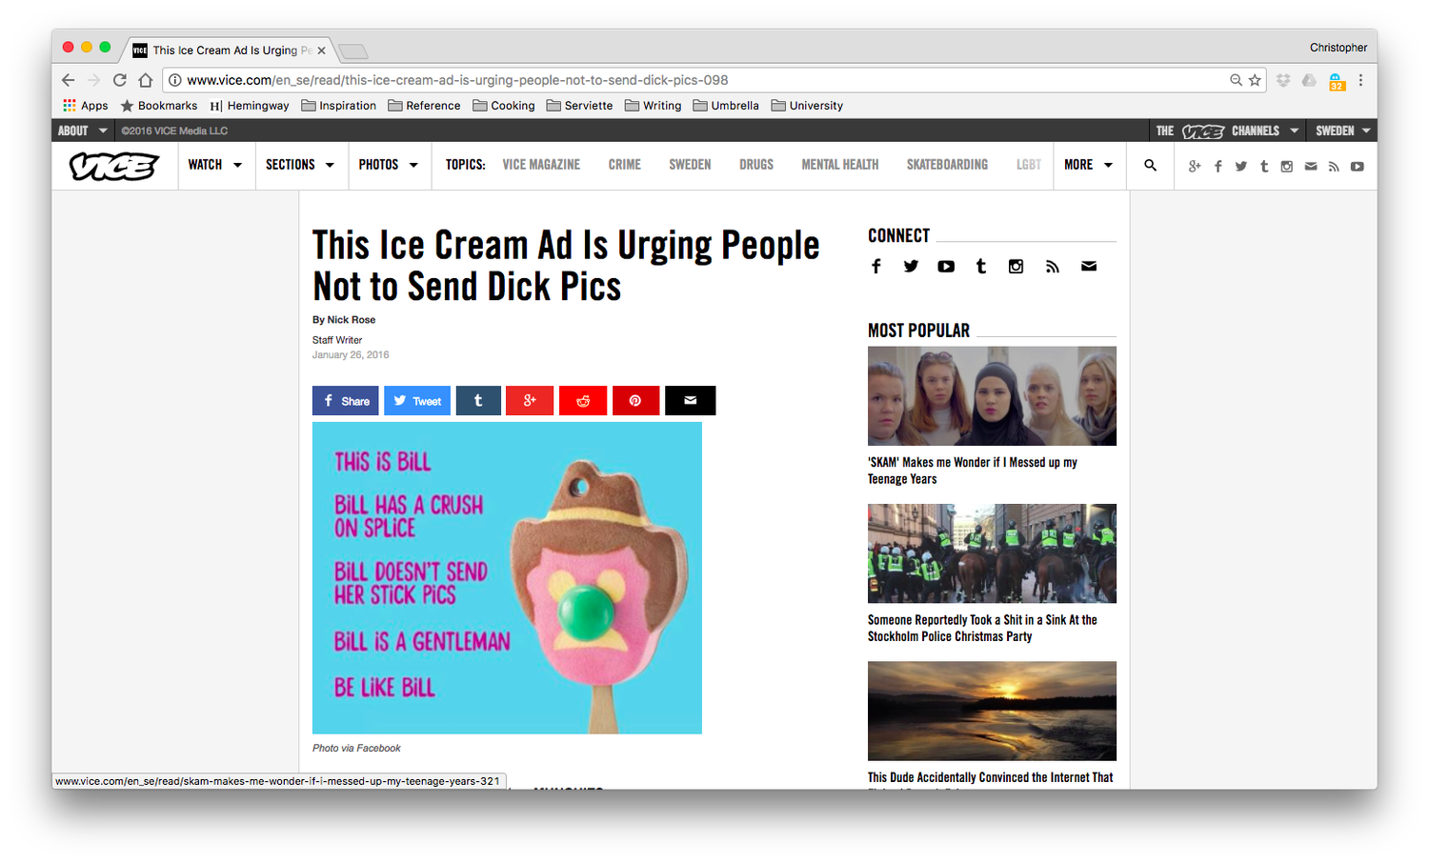1429x863 pixels.
Task: Select the LGBT topic
Action: [1029, 165]
